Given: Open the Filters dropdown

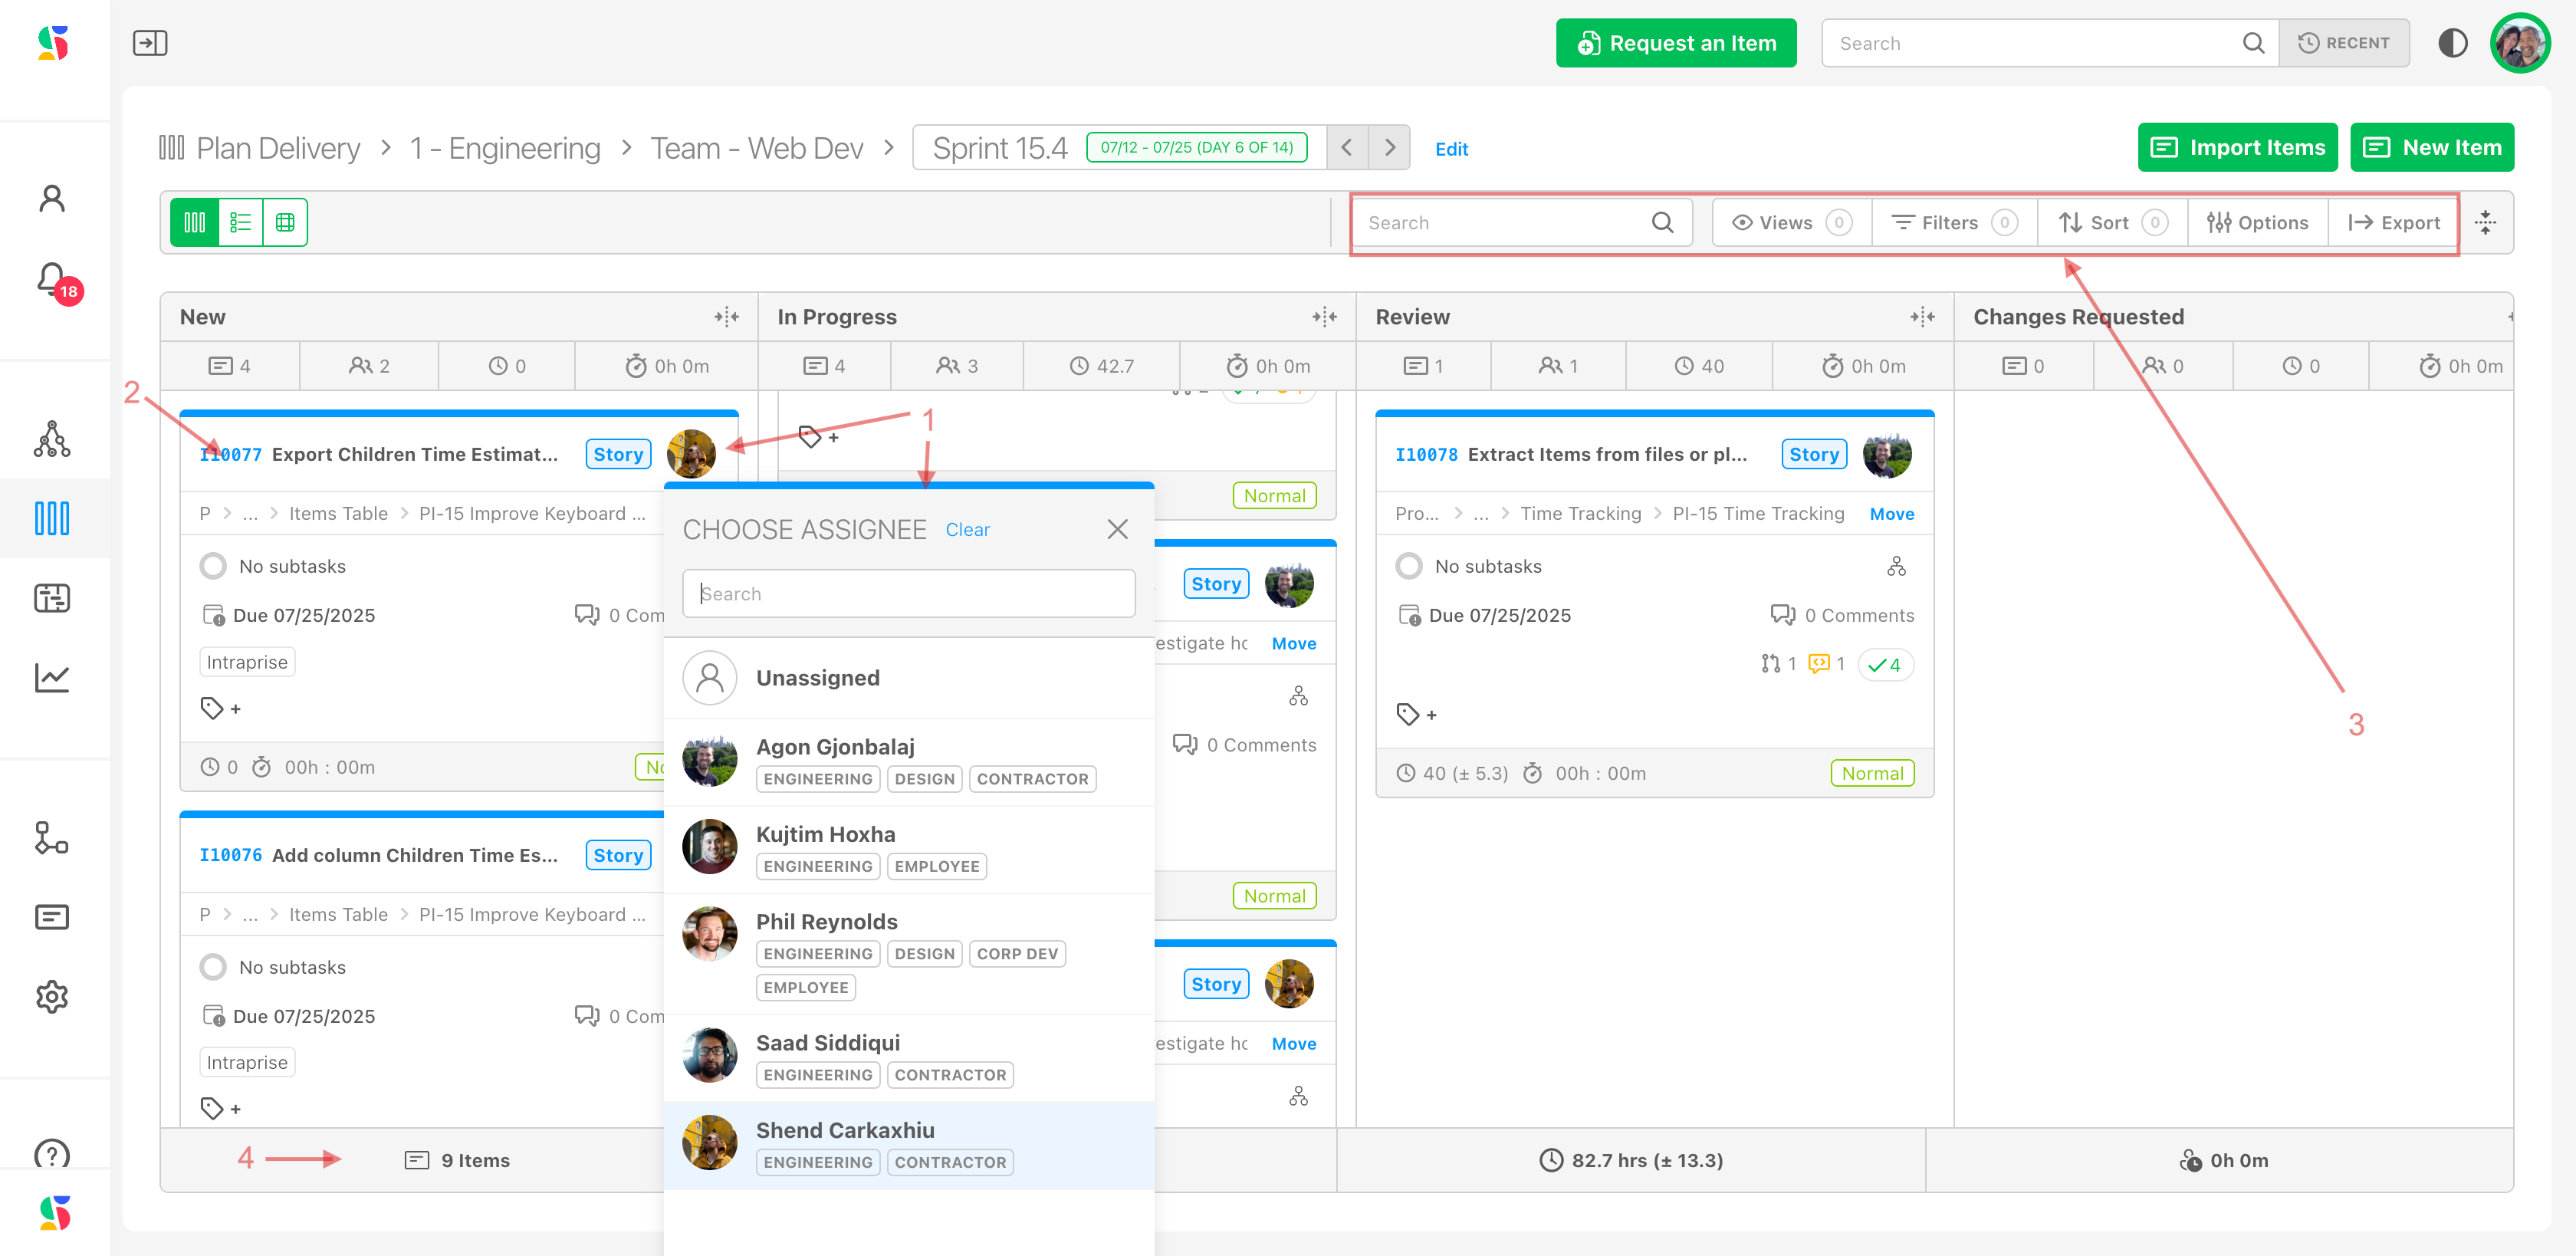Looking at the screenshot, I should pos(1952,222).
